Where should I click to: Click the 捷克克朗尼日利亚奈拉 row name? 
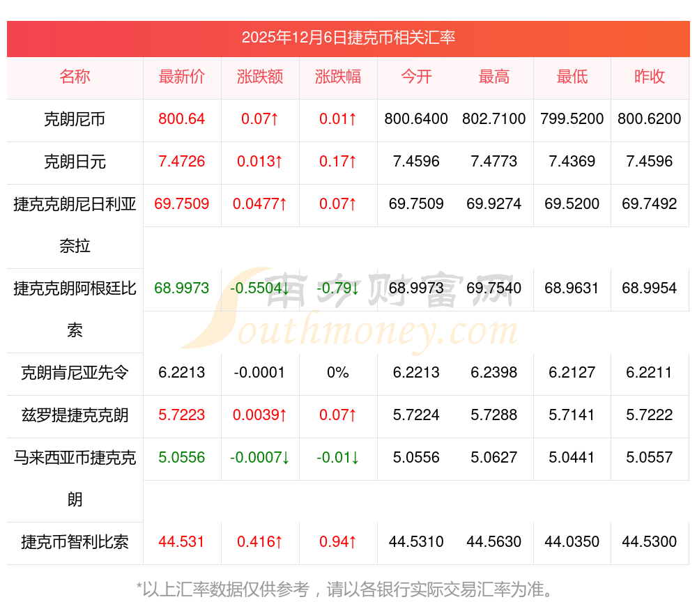75,224
